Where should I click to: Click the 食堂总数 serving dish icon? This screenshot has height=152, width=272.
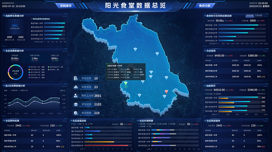76,87
